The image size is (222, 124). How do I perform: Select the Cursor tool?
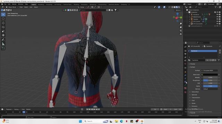[x=3, y=19]
